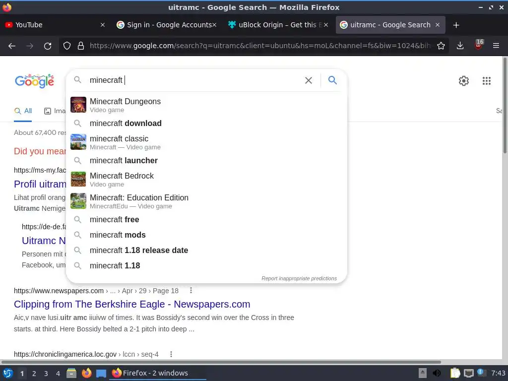508x381 pixels.
Task: Bookmark this page with the star icon
Action: pos(441,46)
